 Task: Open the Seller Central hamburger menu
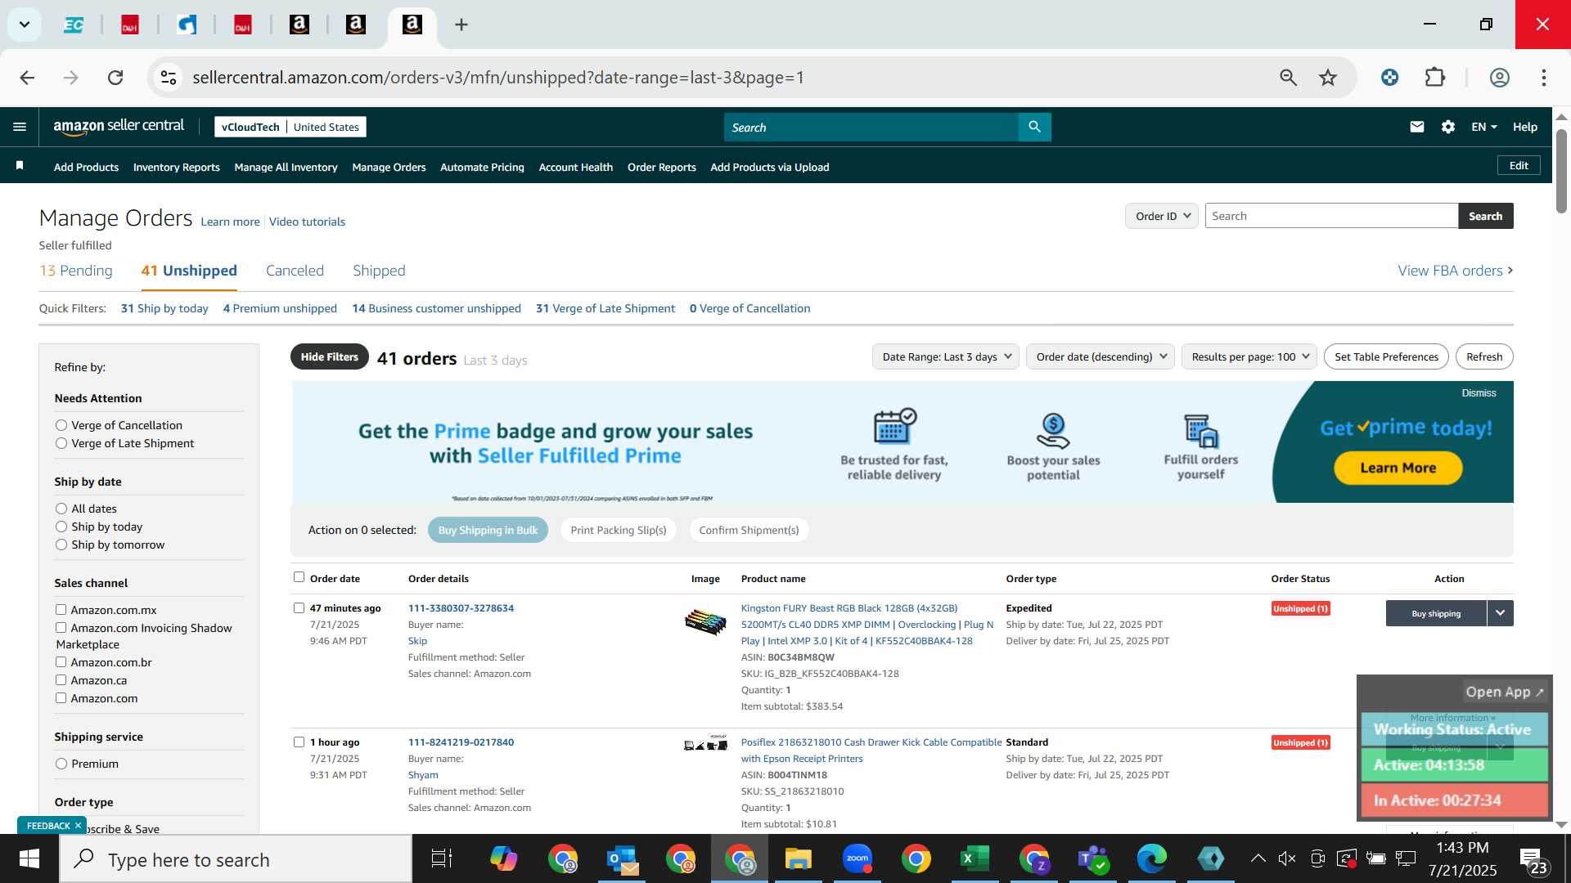(x=20, y=127)
